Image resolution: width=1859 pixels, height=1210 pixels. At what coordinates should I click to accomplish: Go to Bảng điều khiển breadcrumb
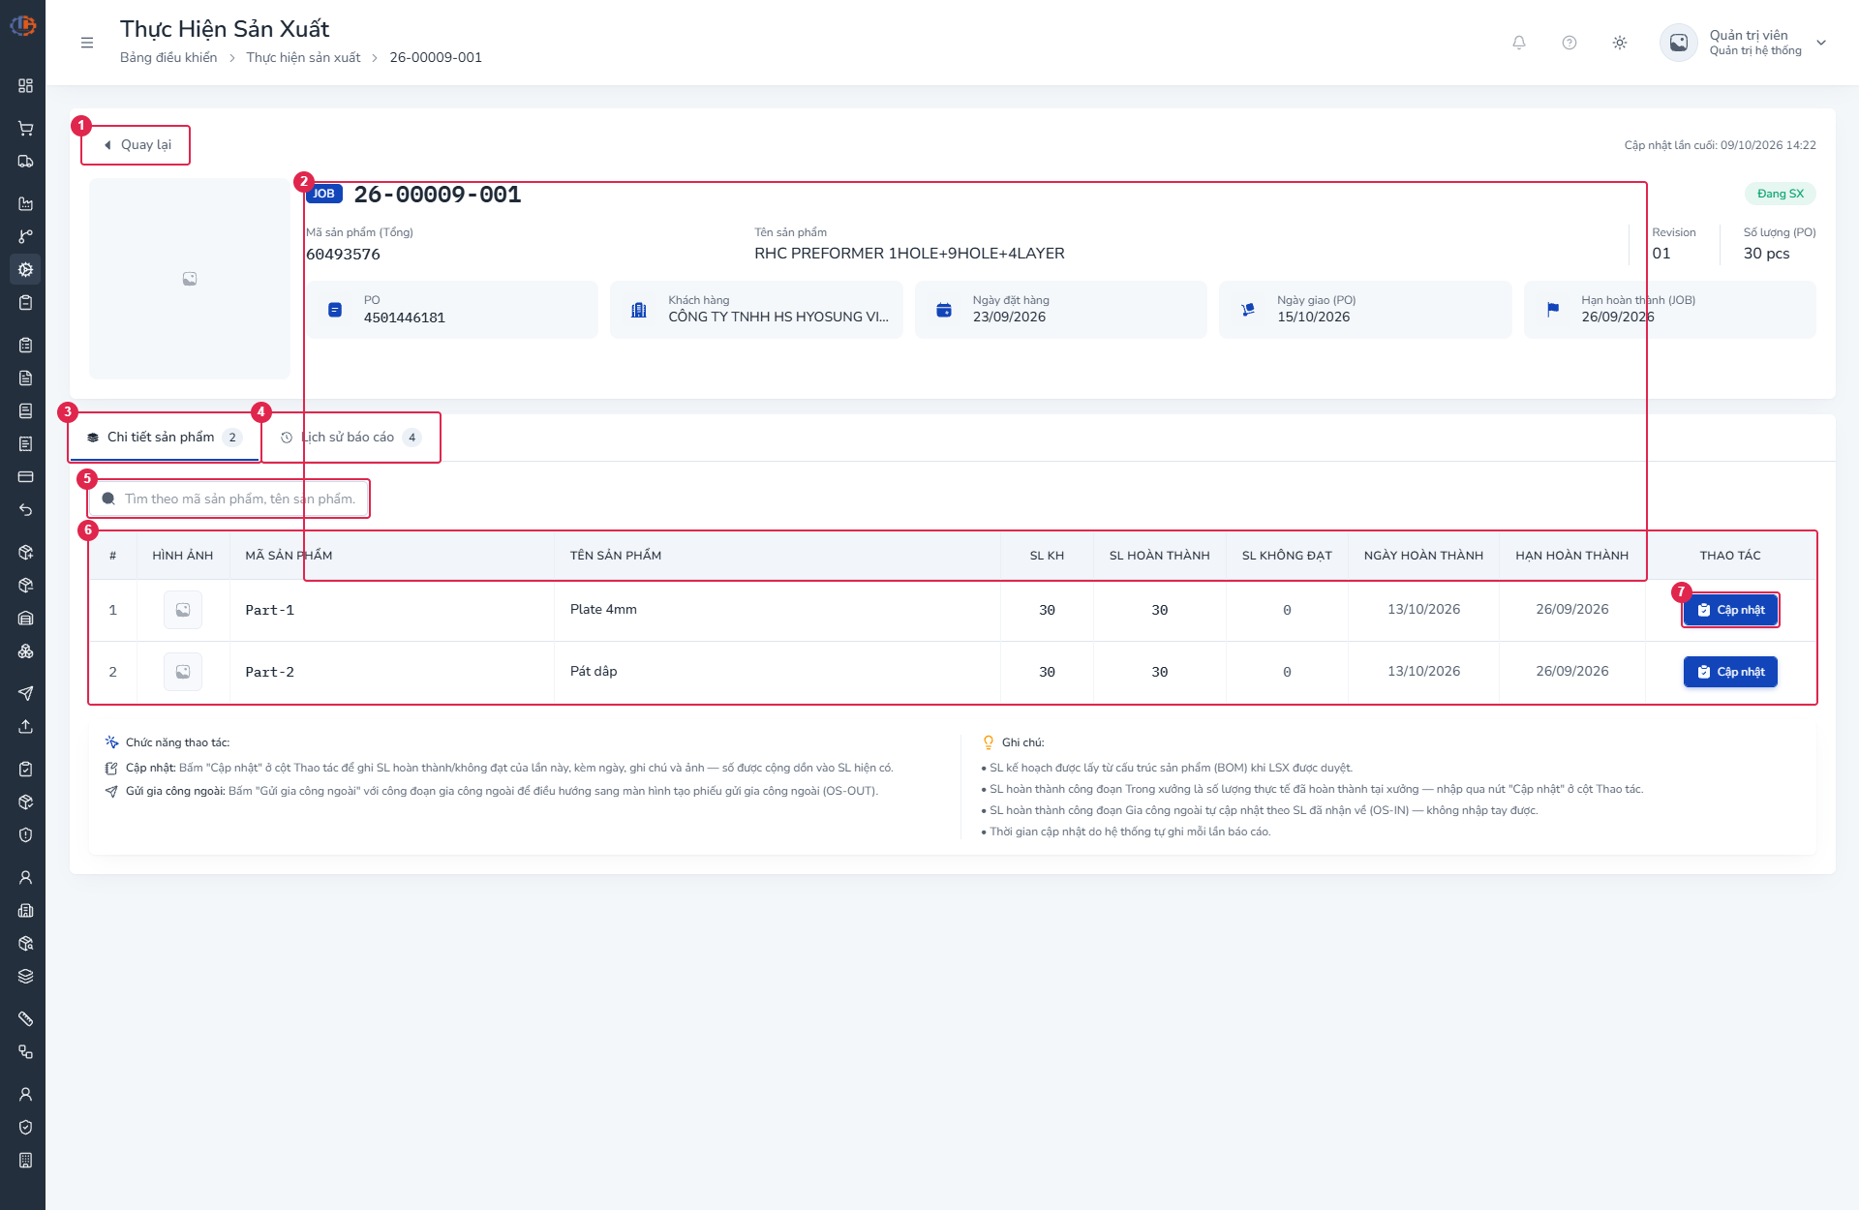pyautogui.click(x=168, y=58)
